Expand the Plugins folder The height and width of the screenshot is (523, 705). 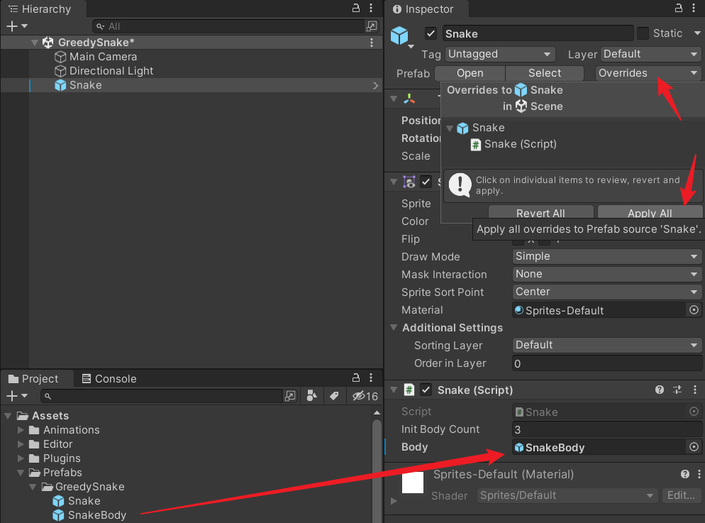pos(21,458)
